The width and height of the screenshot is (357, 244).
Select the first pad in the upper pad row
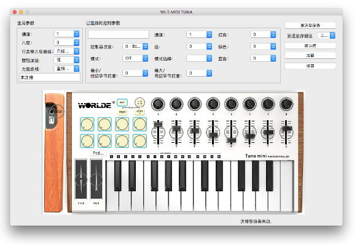(x=87, y=124)
